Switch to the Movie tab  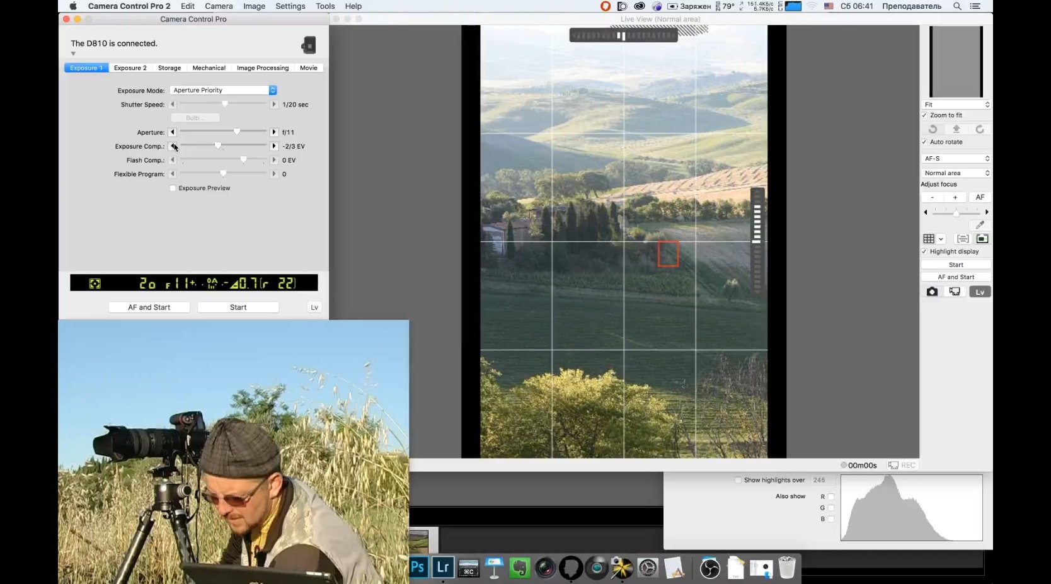309,68
